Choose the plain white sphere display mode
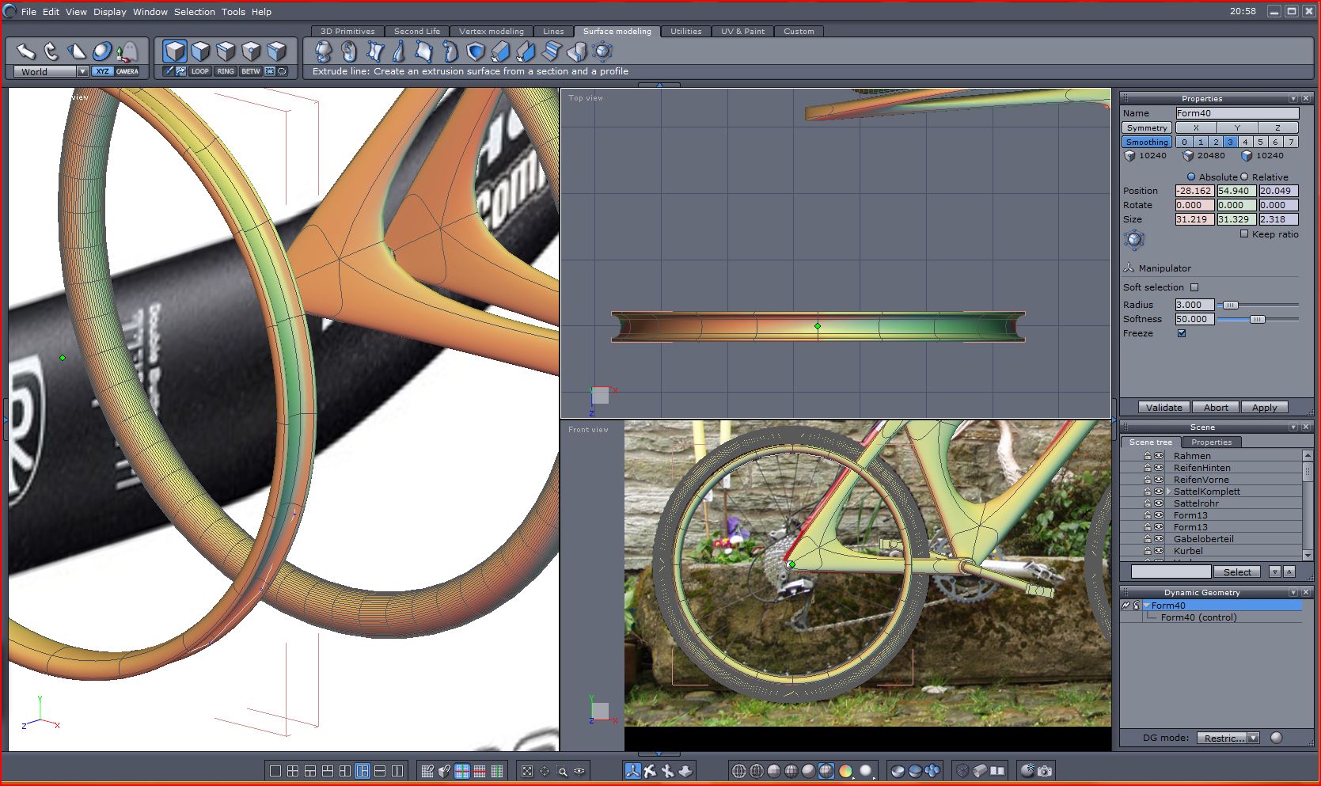Viewport: 1321px width, 786px height. point(866,771)
